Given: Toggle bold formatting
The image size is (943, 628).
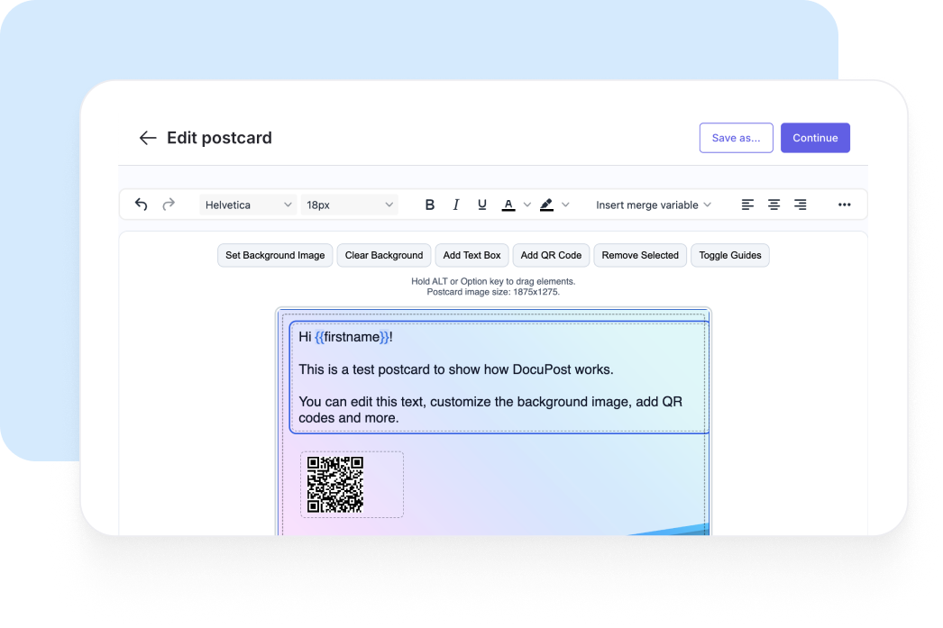Looking at the screenshot, I should point(430,205).
